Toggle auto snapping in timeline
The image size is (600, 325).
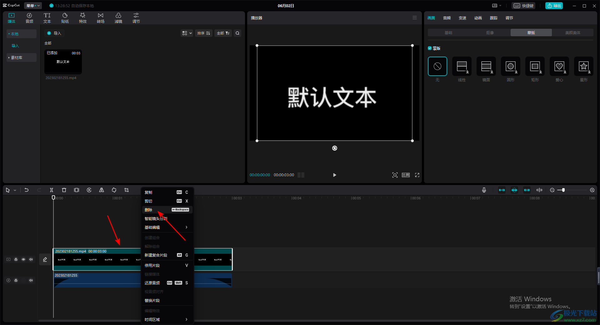(514, 190)
